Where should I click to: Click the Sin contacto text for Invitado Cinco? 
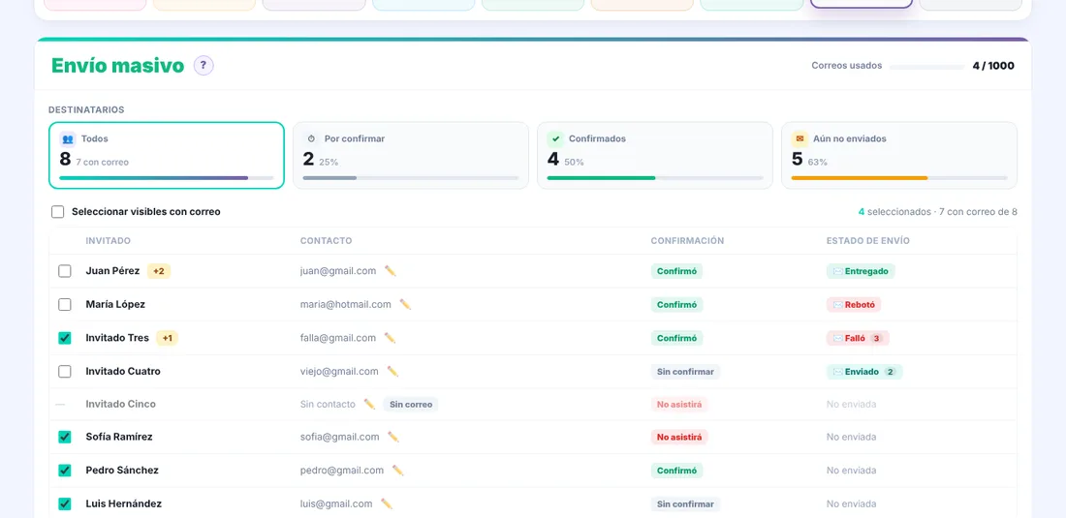click(x=328, y=404)
